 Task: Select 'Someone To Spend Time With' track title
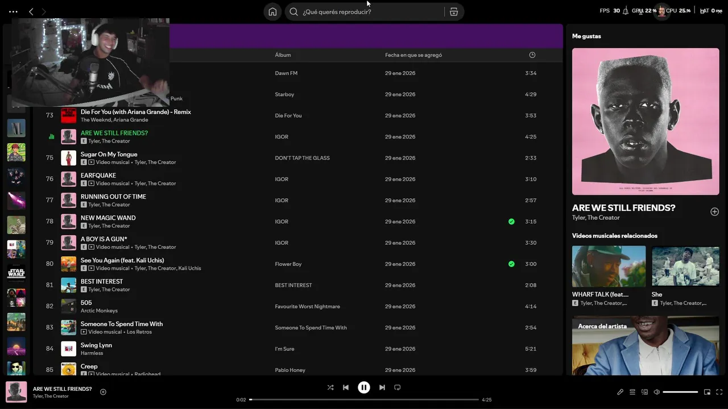pos(122,324)
